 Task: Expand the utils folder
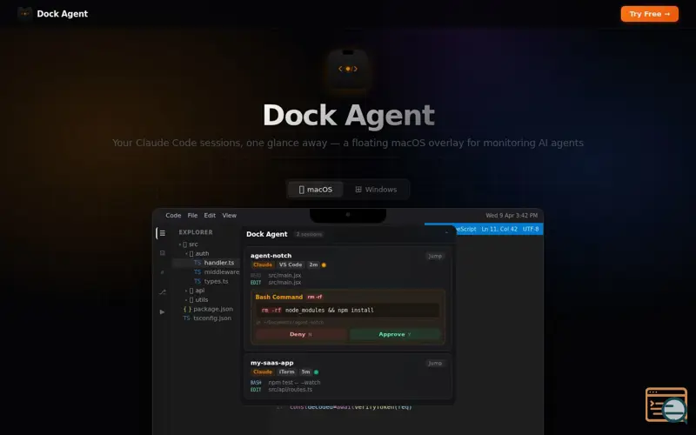coord(197,299)
